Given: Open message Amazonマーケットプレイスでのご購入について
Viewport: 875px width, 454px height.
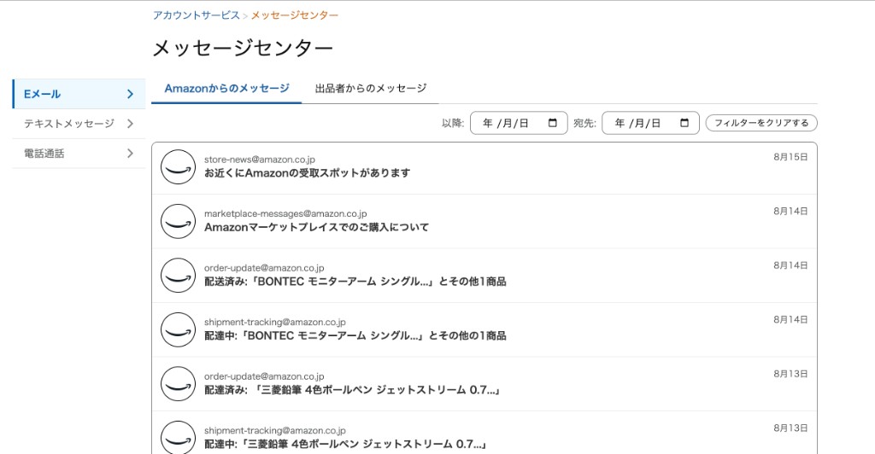Looking at the screenshot, I should coord(484,221).
